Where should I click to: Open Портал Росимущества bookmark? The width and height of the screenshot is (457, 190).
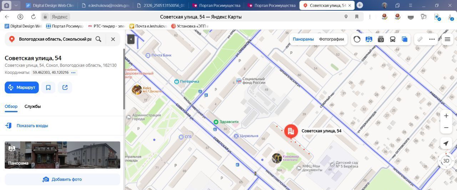(x=65, y=26)
